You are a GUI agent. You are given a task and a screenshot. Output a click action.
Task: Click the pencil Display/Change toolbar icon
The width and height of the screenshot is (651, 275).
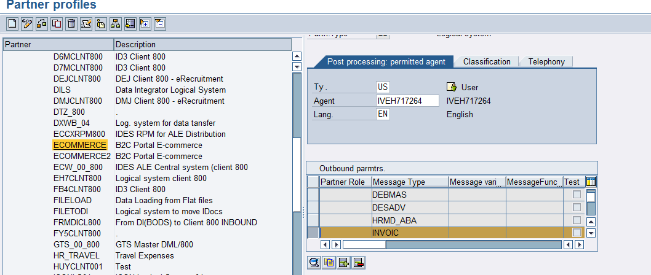26,24
